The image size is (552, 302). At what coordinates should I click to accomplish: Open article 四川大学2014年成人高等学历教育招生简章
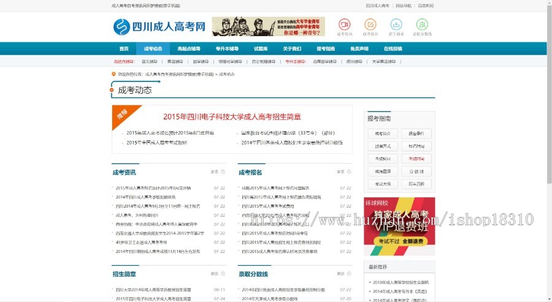(153, 290)
